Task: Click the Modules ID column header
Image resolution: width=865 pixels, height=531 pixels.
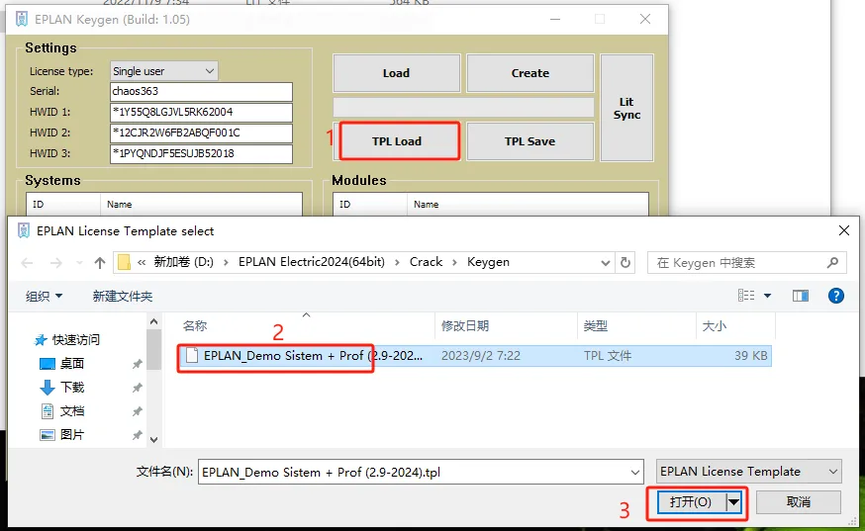Action: [x=370, y=204]
